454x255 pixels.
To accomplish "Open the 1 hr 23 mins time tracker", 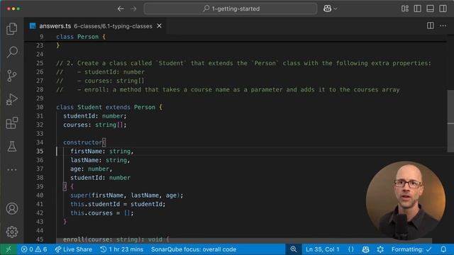I will click(121, 249).
